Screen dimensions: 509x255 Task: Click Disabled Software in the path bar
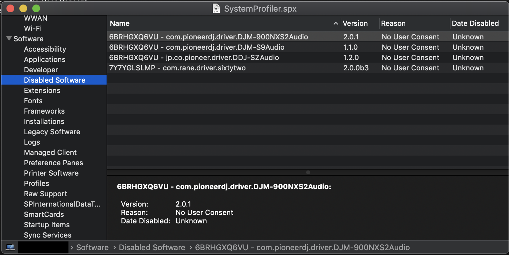coord(152,247)
